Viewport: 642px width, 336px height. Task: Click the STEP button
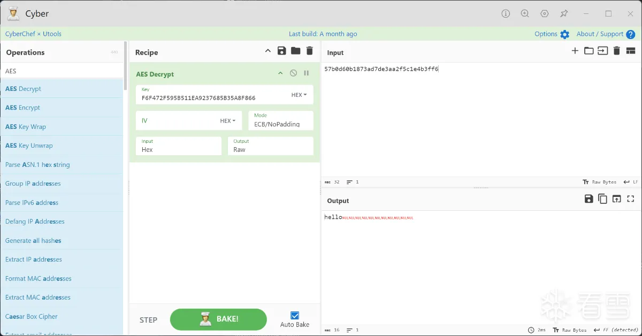(148, 320)
